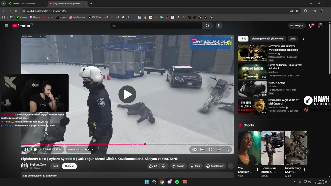Select the Tümü filter chip

point(243,39)
